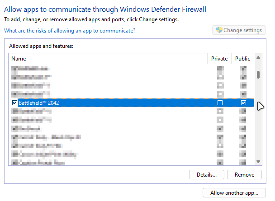This screenshot has height=201, width=275.
Task: Select the Battlefield 2042 row name
Action: [38, 103]
